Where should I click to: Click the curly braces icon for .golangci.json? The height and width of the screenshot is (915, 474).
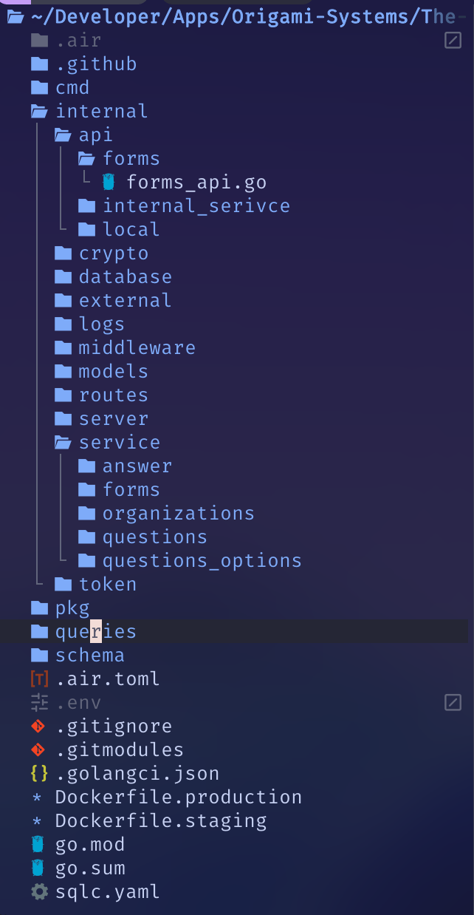click(39, 773)
